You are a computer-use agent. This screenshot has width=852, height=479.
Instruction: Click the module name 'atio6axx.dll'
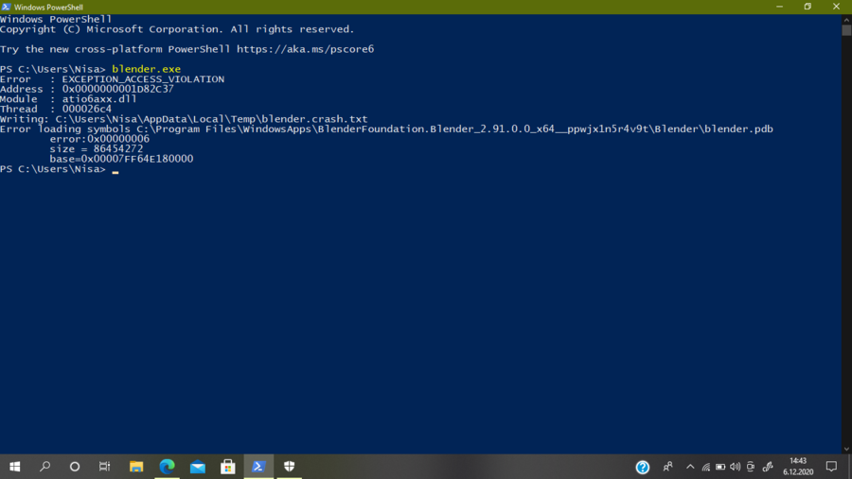coord(99,99)
